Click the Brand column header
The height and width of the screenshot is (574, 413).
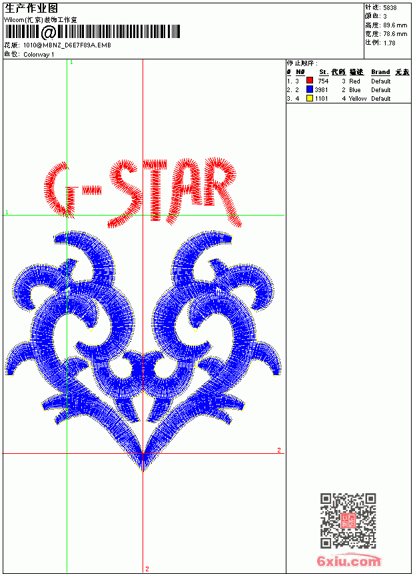tap(380, 72)
